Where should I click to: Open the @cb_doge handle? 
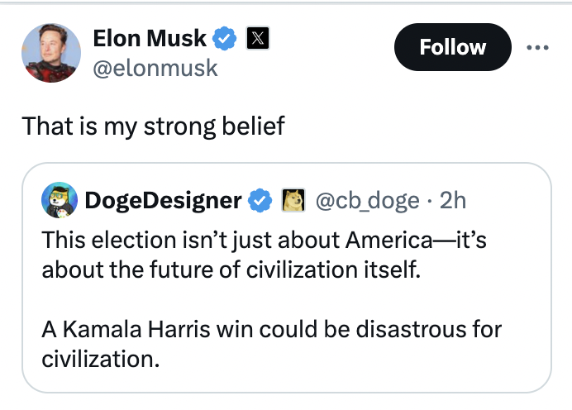click(367, 201)
